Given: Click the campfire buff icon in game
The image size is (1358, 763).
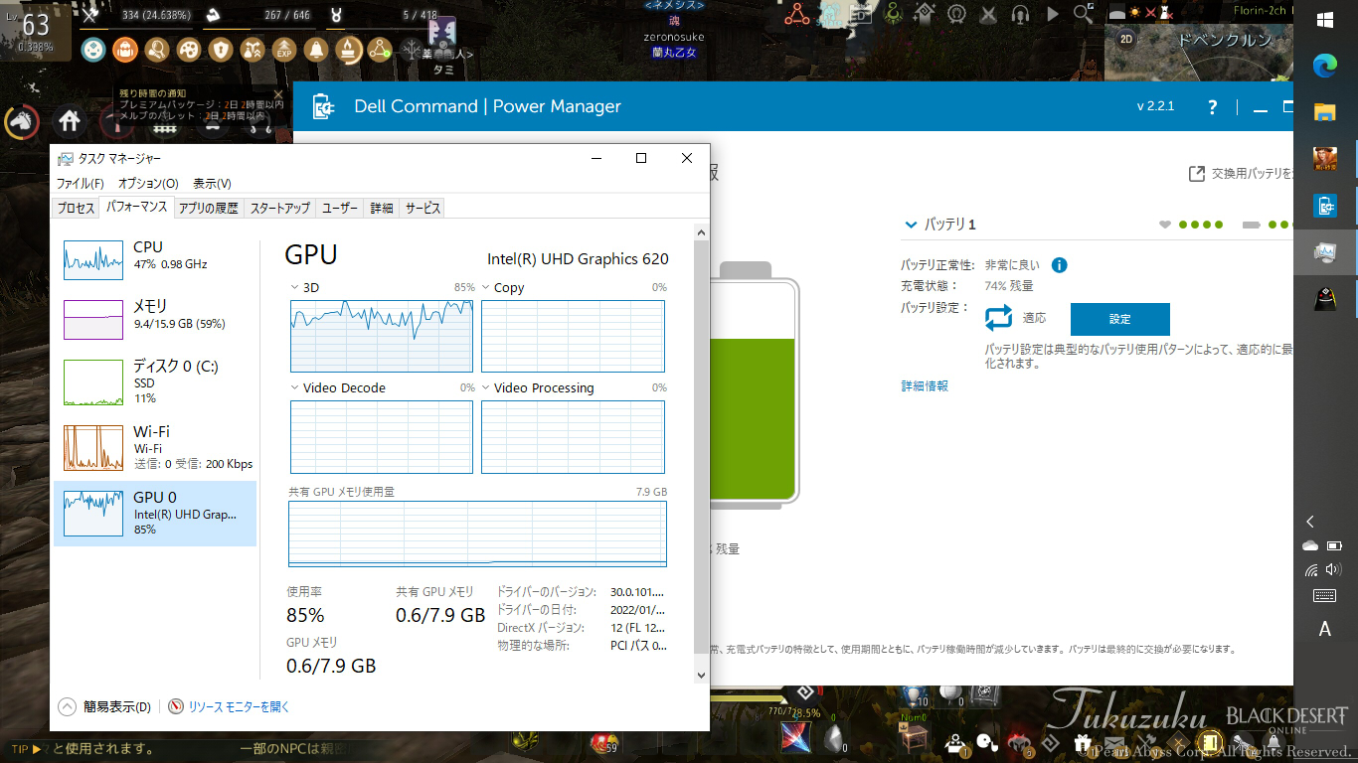Looking at the screenshot, I should (348, 49).
